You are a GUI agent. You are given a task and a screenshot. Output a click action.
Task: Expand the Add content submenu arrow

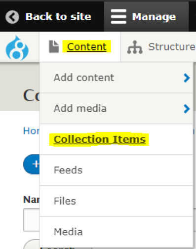pos(187,78)
